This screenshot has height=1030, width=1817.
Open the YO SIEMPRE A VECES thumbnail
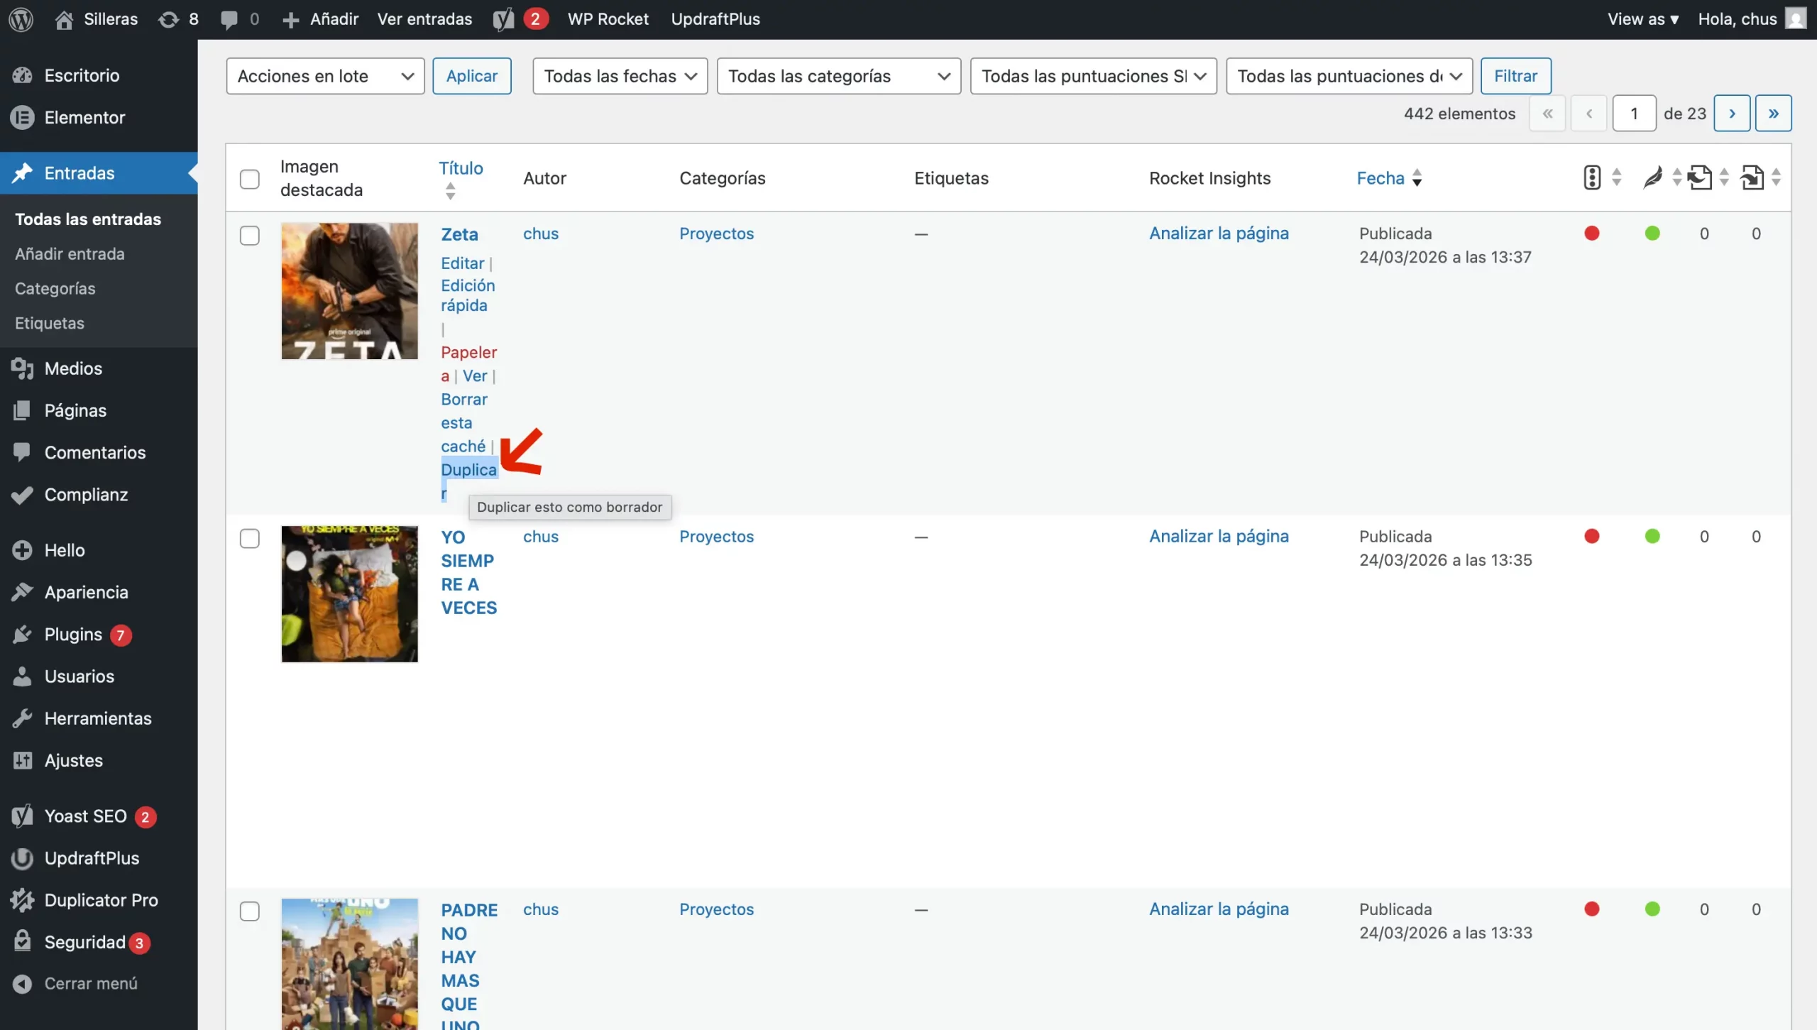[x=349, y=594]
